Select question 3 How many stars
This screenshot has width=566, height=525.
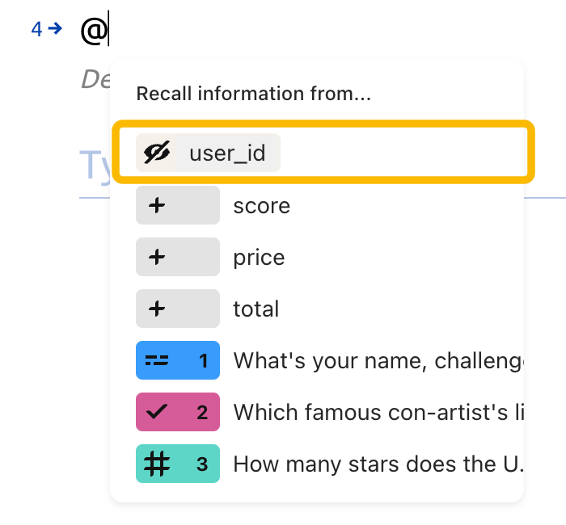(330, 464)
